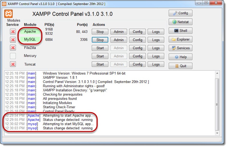Click the MySQL module label
Viewport: 228px width, 148px height.
[30, 39]
